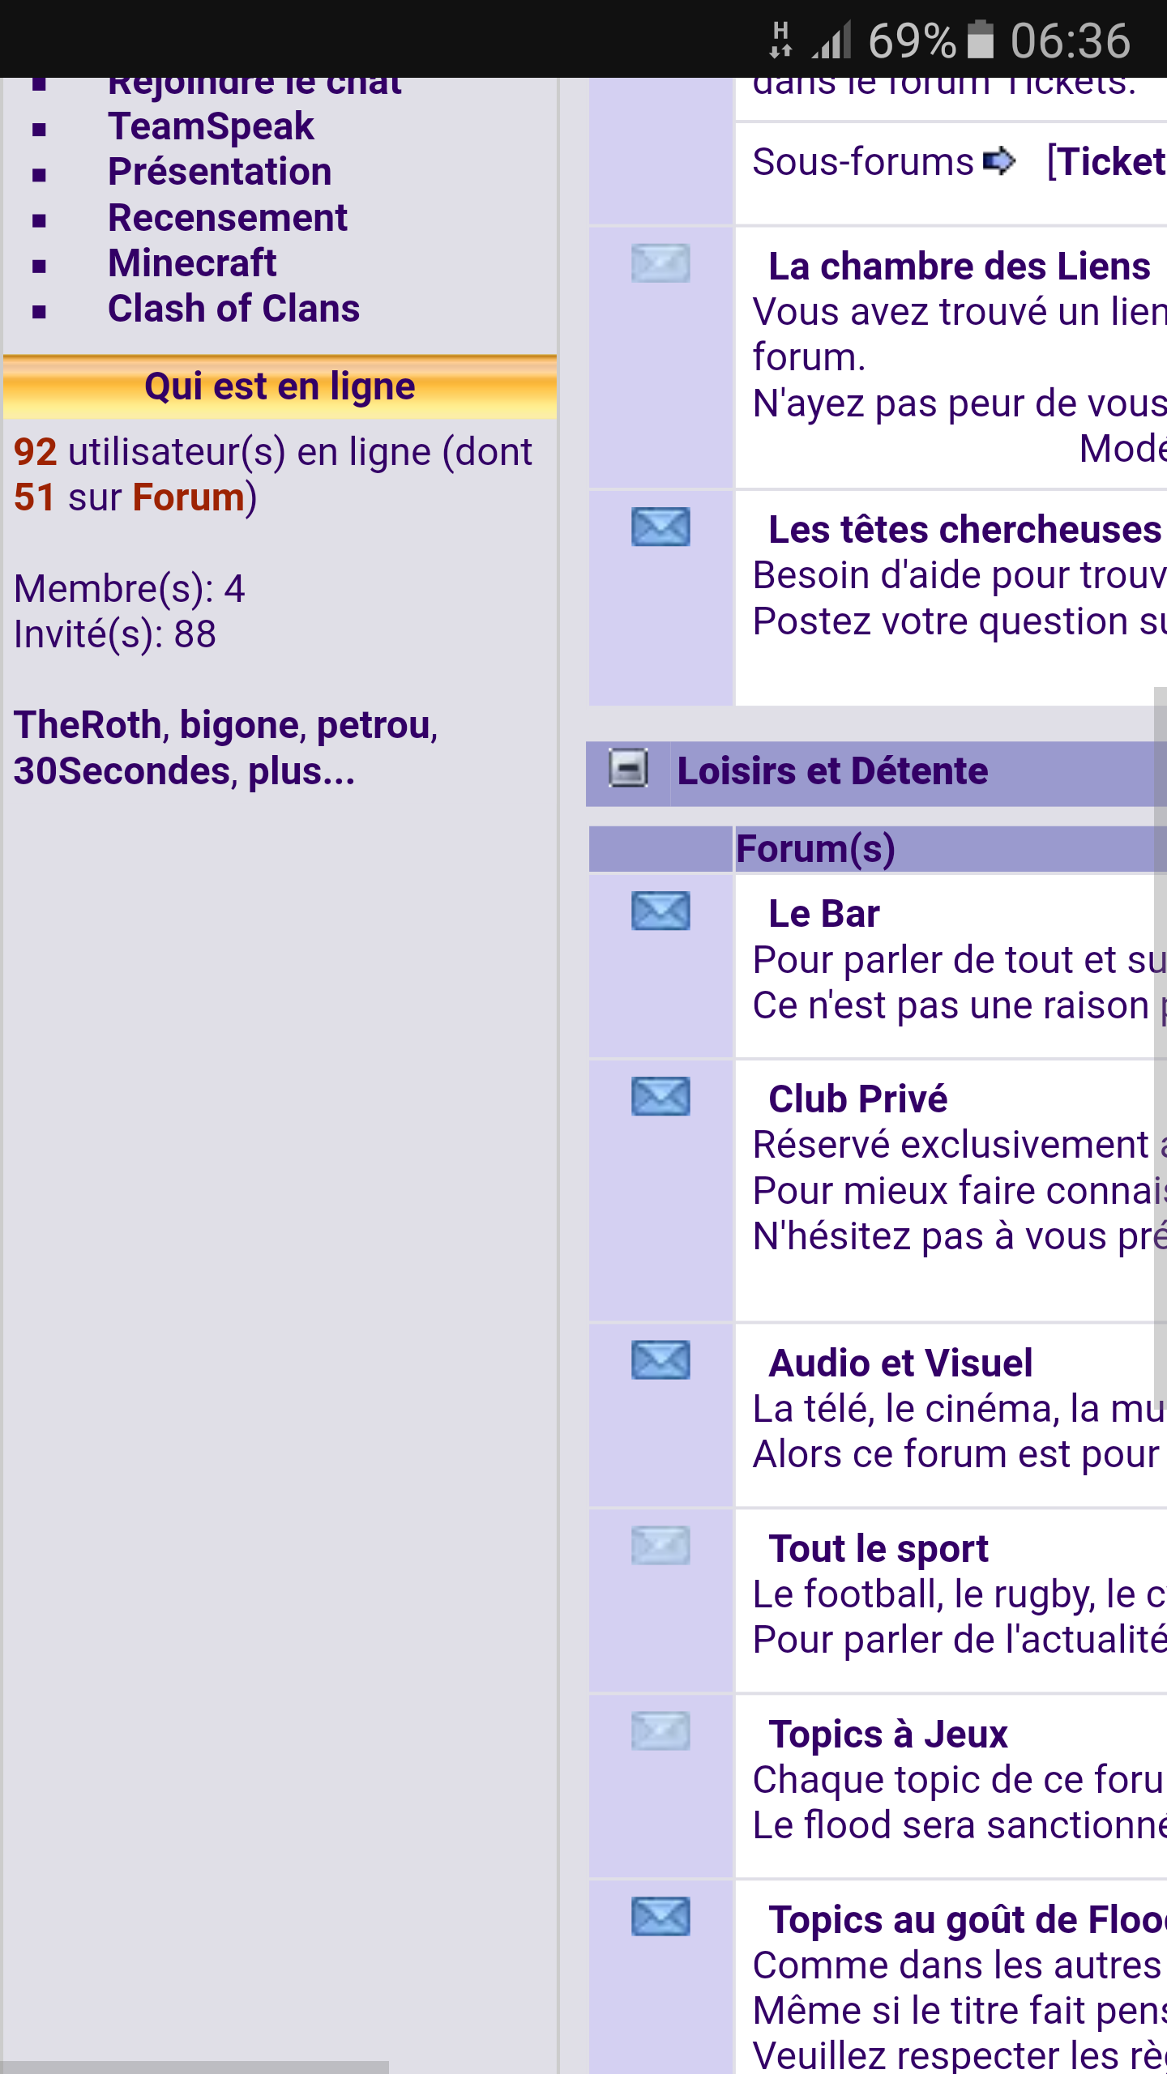Click the envelope icon beside Club Privé

tap(660, 1096)
